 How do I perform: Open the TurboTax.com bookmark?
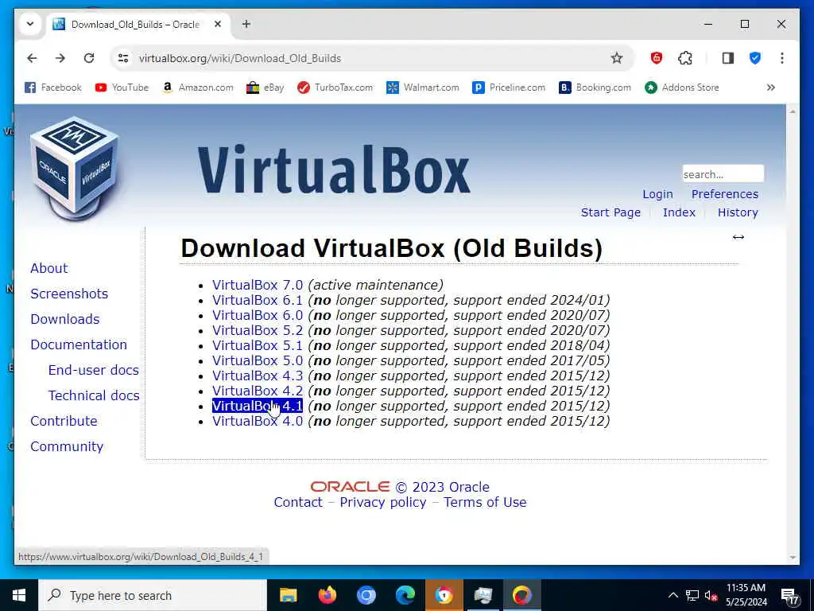coord(335,88)
